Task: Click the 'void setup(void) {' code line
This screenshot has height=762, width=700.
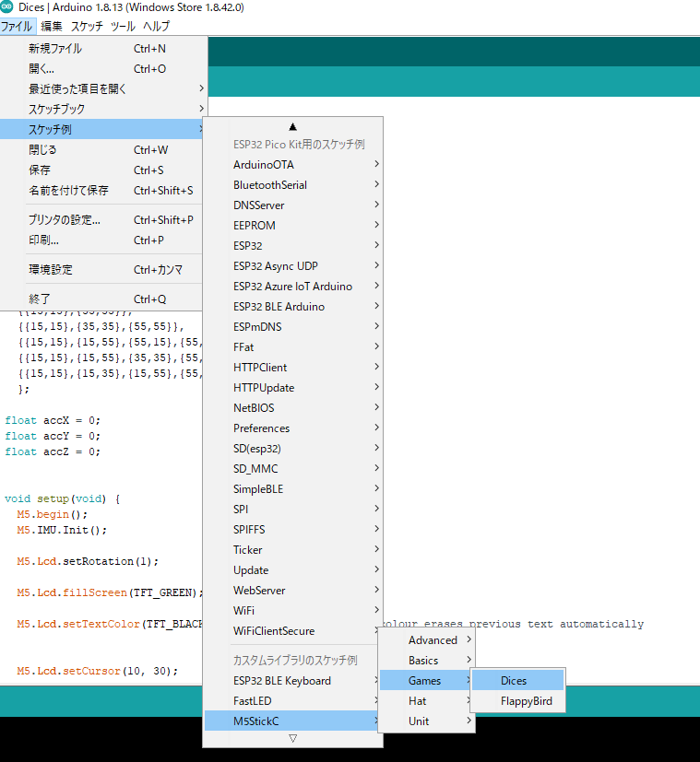Action: (x=63, y=498)
